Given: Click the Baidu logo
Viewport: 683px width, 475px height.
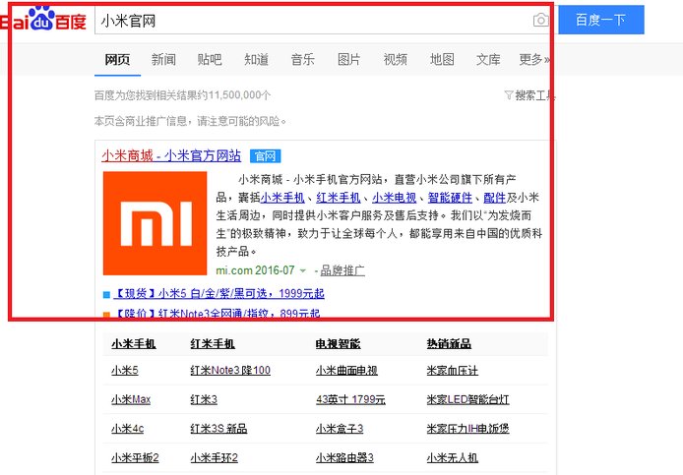Looking at the screenshot, I should [42, 20].
